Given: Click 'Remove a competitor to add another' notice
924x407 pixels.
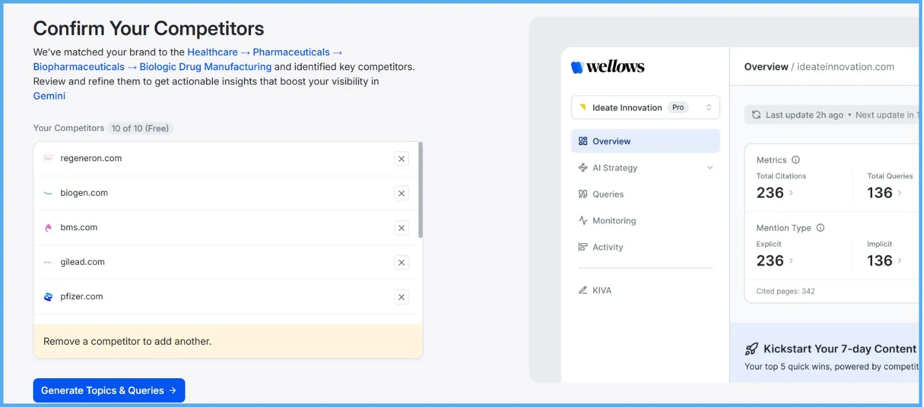Looking at the screenshot, I should click(228, 341).
